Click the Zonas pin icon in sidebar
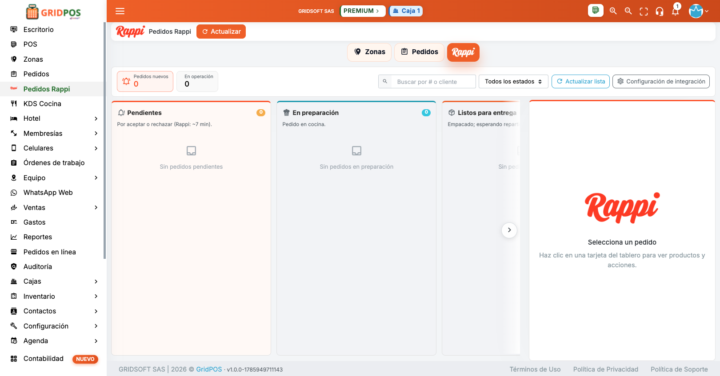This screenshot has width=720, height=376. pos(14,59)
